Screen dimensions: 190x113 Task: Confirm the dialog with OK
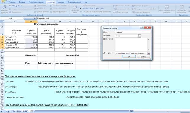(x=129, y=57)
